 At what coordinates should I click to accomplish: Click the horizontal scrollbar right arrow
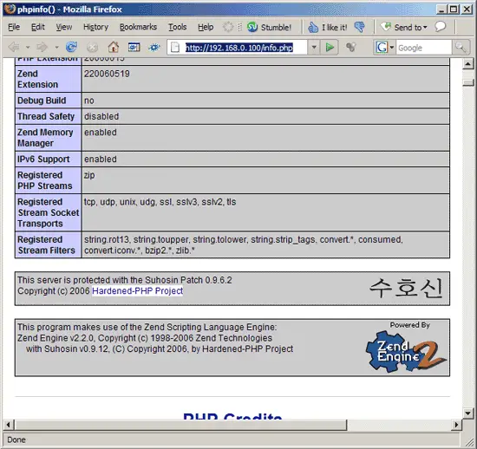(x=456, y=425)
